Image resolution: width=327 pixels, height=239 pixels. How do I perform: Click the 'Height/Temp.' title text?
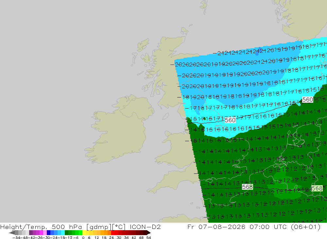pyautogui.click(x=24, y=227)
